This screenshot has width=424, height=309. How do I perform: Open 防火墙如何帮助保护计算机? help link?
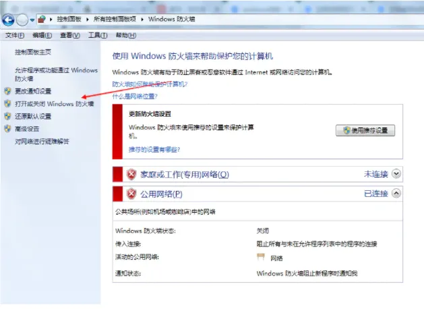coord(150,84)
